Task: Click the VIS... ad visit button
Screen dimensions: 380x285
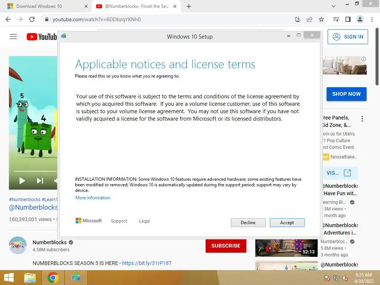Action: tap(340, 173)
